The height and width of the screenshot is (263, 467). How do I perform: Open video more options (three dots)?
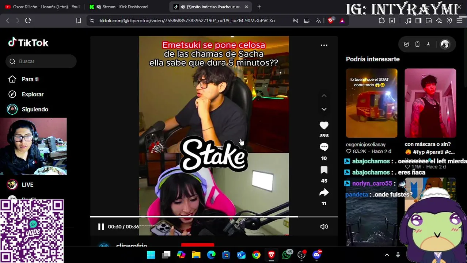pos(324,45)
